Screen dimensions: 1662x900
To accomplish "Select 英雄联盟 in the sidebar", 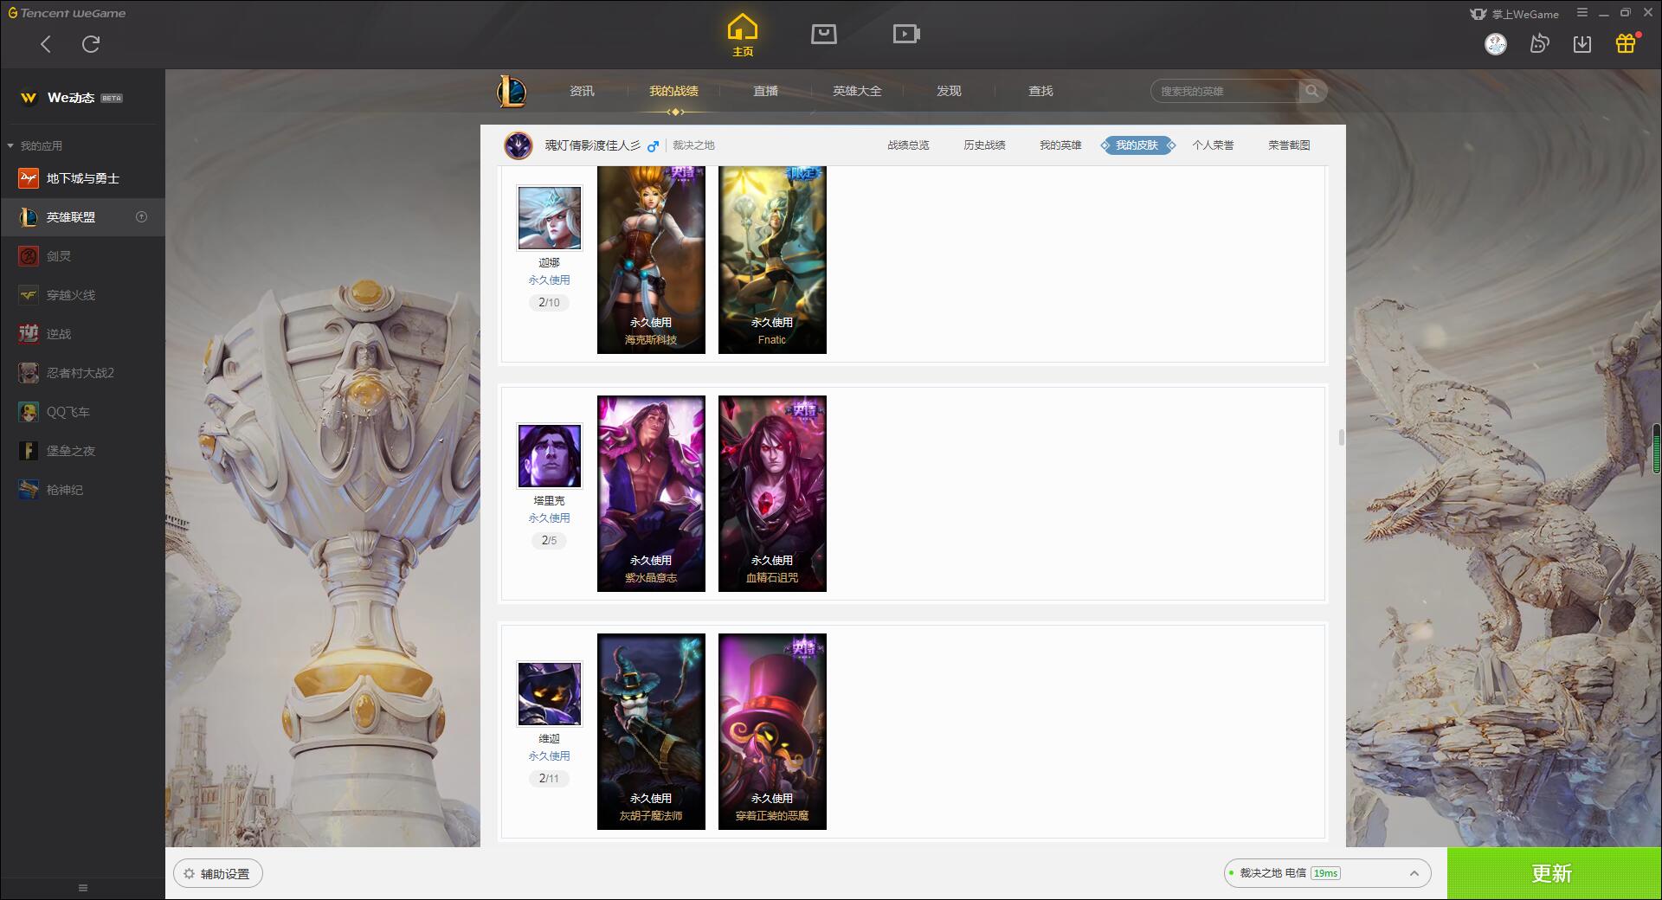I will pyautogui.click(x=82, y=217).
